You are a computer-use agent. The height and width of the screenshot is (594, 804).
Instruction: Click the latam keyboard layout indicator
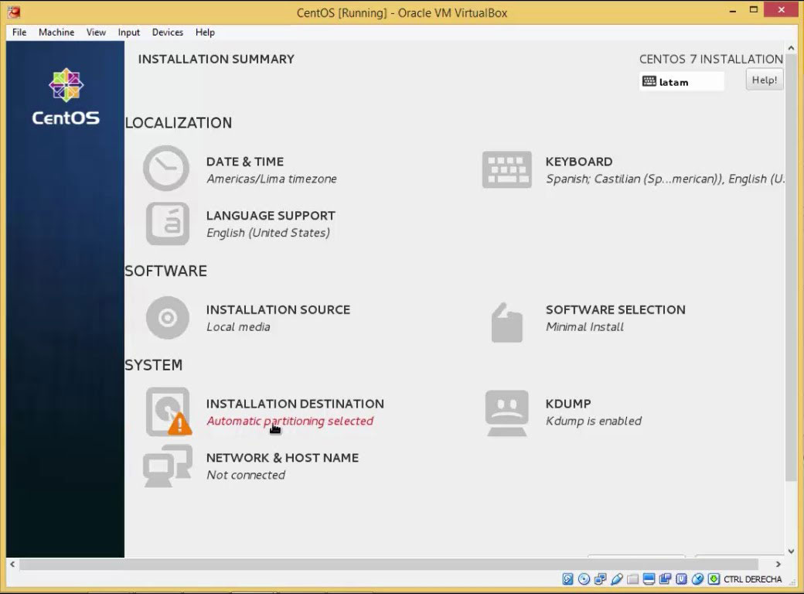(681, 81)
